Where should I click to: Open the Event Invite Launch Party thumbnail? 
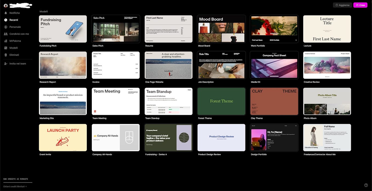point(63,138)
